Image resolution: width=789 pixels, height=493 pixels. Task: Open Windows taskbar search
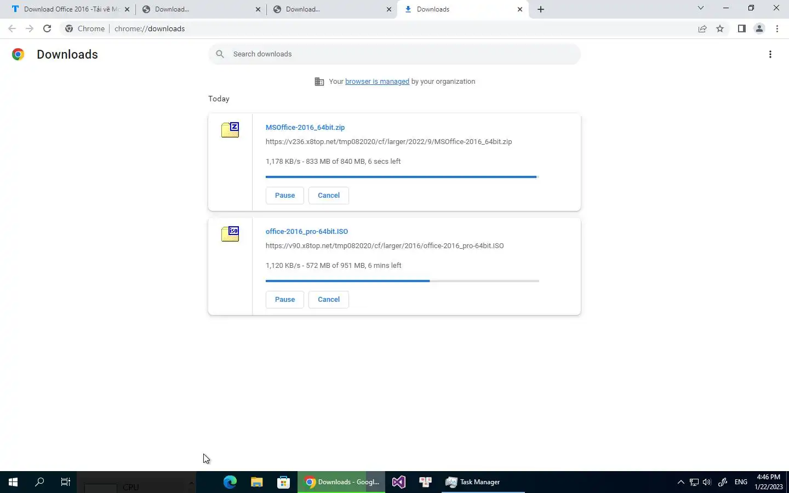tap(39, 482)
